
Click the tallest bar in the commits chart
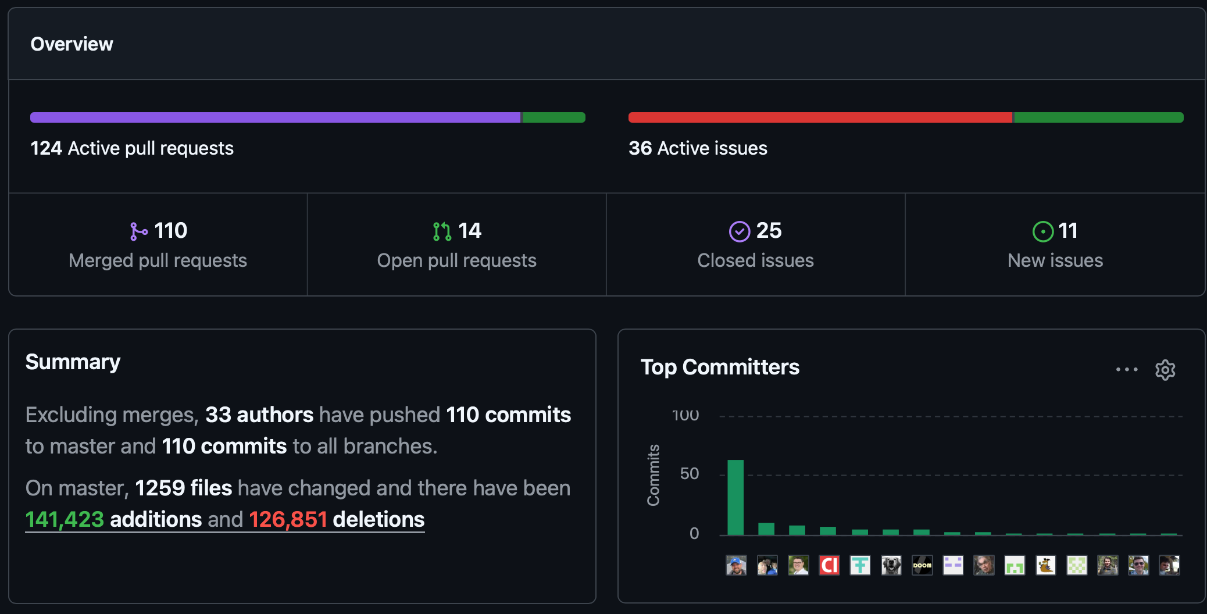(x=735, y=497)
